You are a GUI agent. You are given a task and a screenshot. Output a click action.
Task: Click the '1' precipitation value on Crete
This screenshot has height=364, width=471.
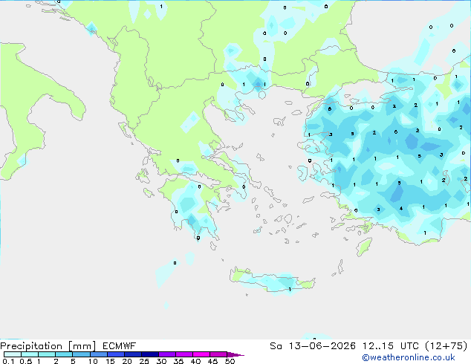(x=290, y=289)
